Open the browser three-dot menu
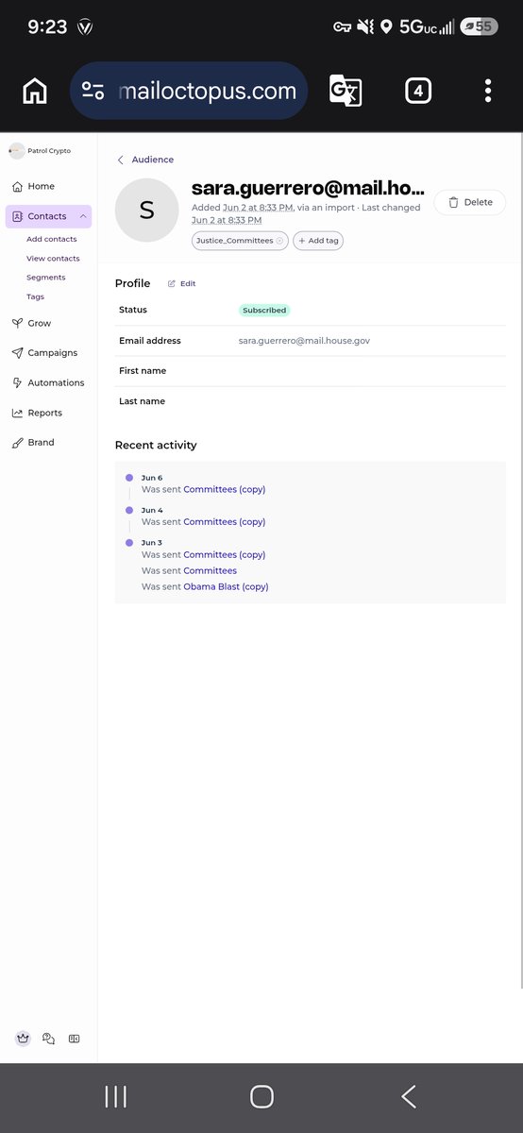 click(x=488, y=91)
